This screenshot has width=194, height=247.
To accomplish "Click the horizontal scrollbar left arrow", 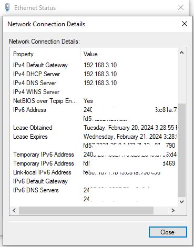I will [x=14, y=210].
